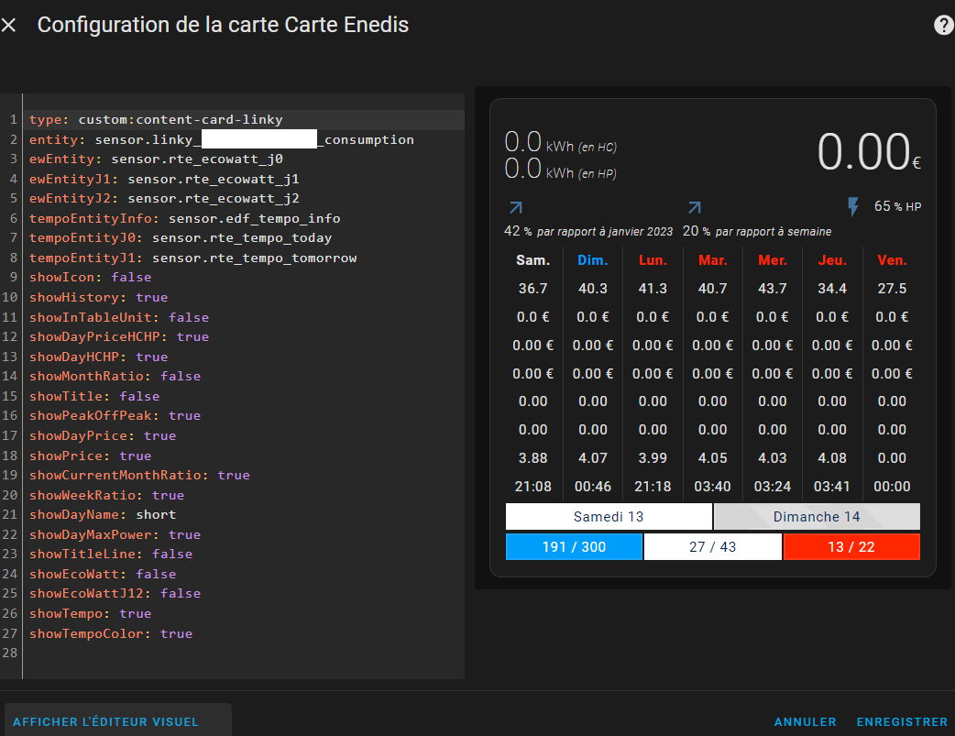The image size is (955, 736).
Task: Click the 4.08 max power value
Action: (x=832, y=458)
